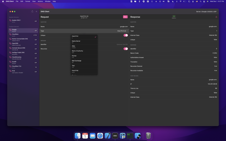Open the Format menu
This screenshot has height=141, width=226.
27,1
